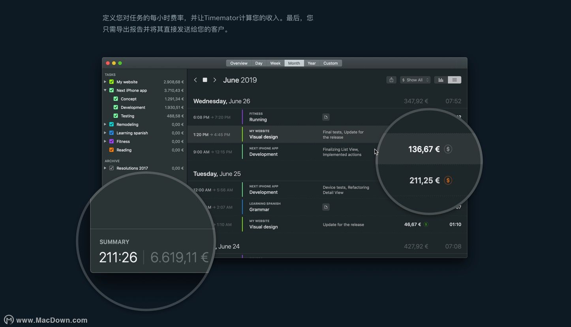Screen dimensions: 571x327
Task: Expand the Fitness task group
Action: coord(105,141)
